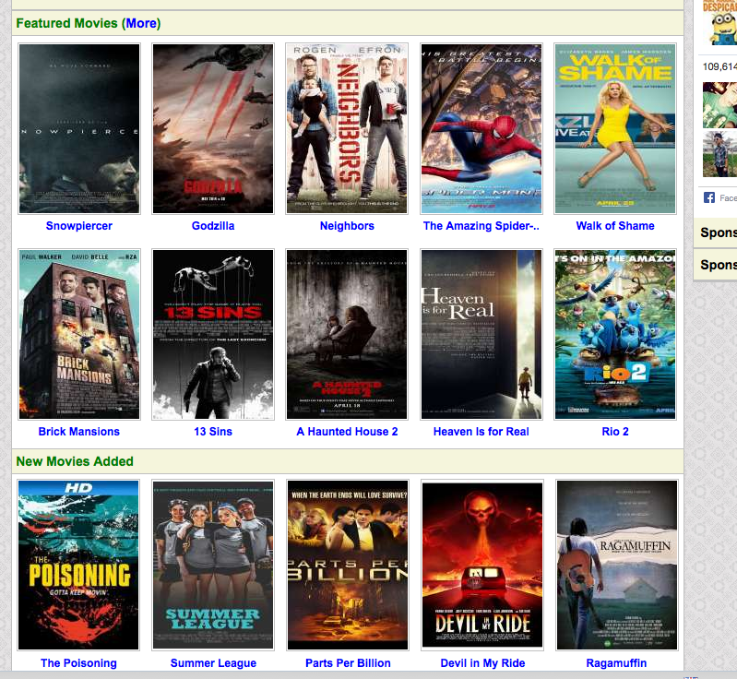The image size is (737, 679).
Task: Click the Heaven Is for Real link
Action: point(481,432)
